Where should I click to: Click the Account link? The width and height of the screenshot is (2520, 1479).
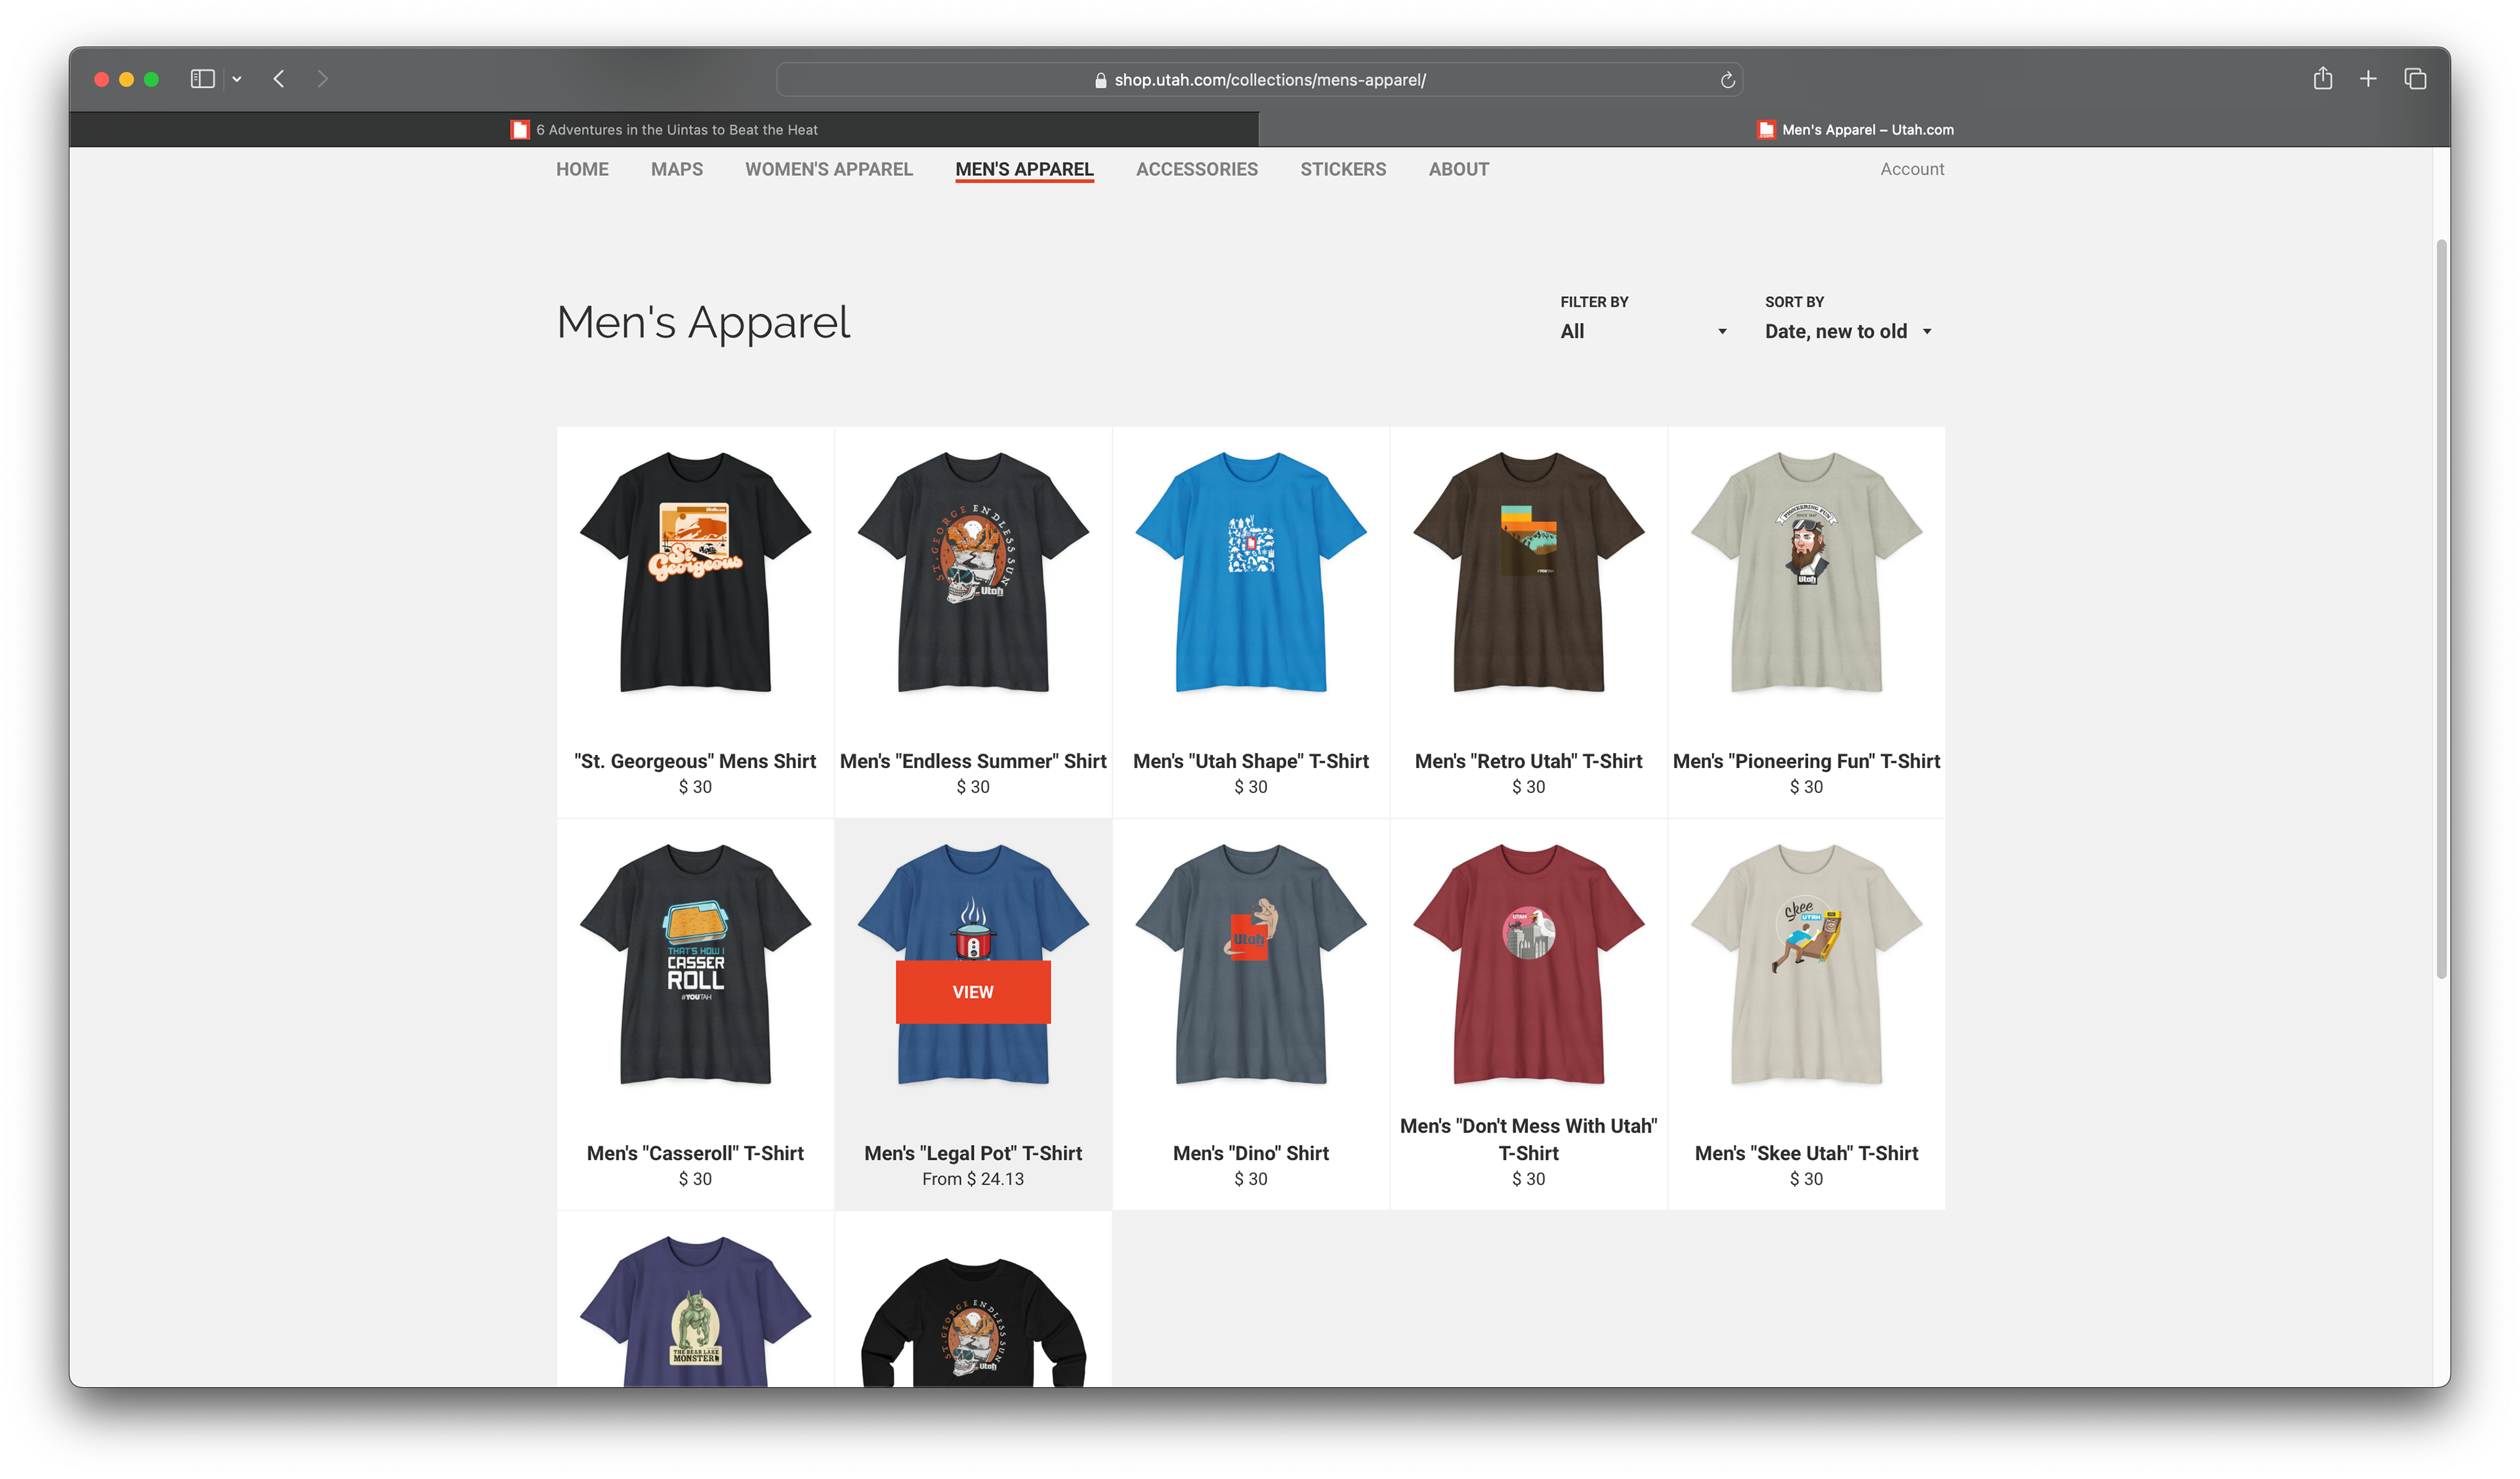1912,169
